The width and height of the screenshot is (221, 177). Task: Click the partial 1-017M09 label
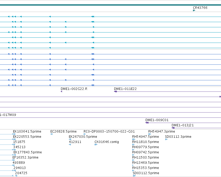8,115
